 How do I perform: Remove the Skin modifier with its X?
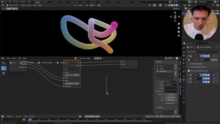214,79
